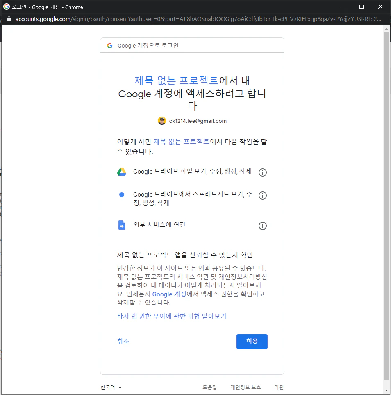Open info icon for spreadsheet permission
This screenshot has height=395, width=391.
[x=262, y=195]
